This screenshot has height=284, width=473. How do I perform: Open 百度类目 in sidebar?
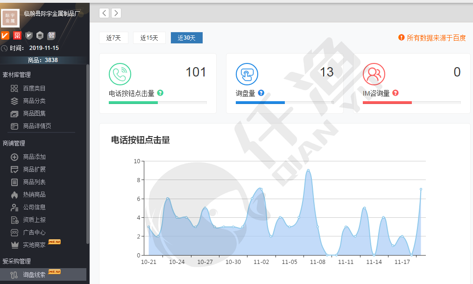[x=34, y=88]
